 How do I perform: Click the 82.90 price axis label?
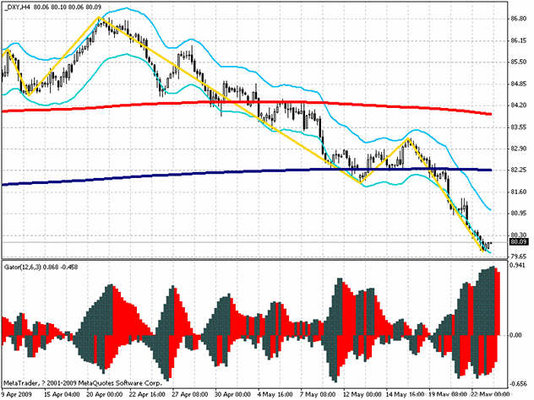[x=519, y=149]
